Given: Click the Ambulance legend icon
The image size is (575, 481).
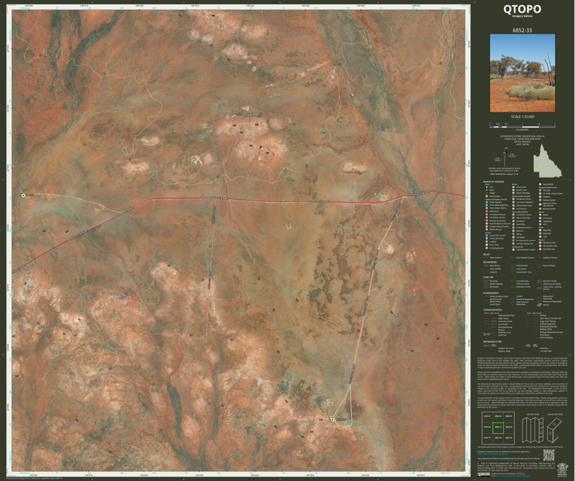Looking at the screenshot, I should tap(487, 212).
